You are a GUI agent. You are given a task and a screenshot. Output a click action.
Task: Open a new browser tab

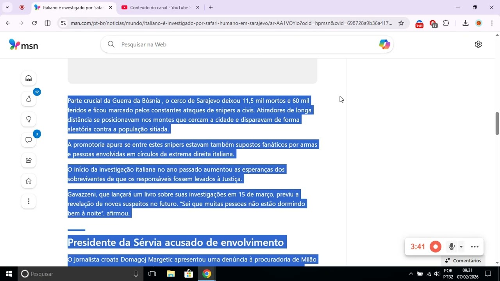point(211,7)
